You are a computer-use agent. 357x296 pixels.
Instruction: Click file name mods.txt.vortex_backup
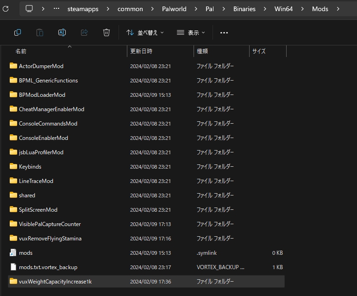tap(48, 267)
